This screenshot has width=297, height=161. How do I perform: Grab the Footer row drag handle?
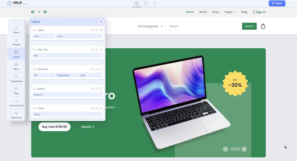(34, 108)
